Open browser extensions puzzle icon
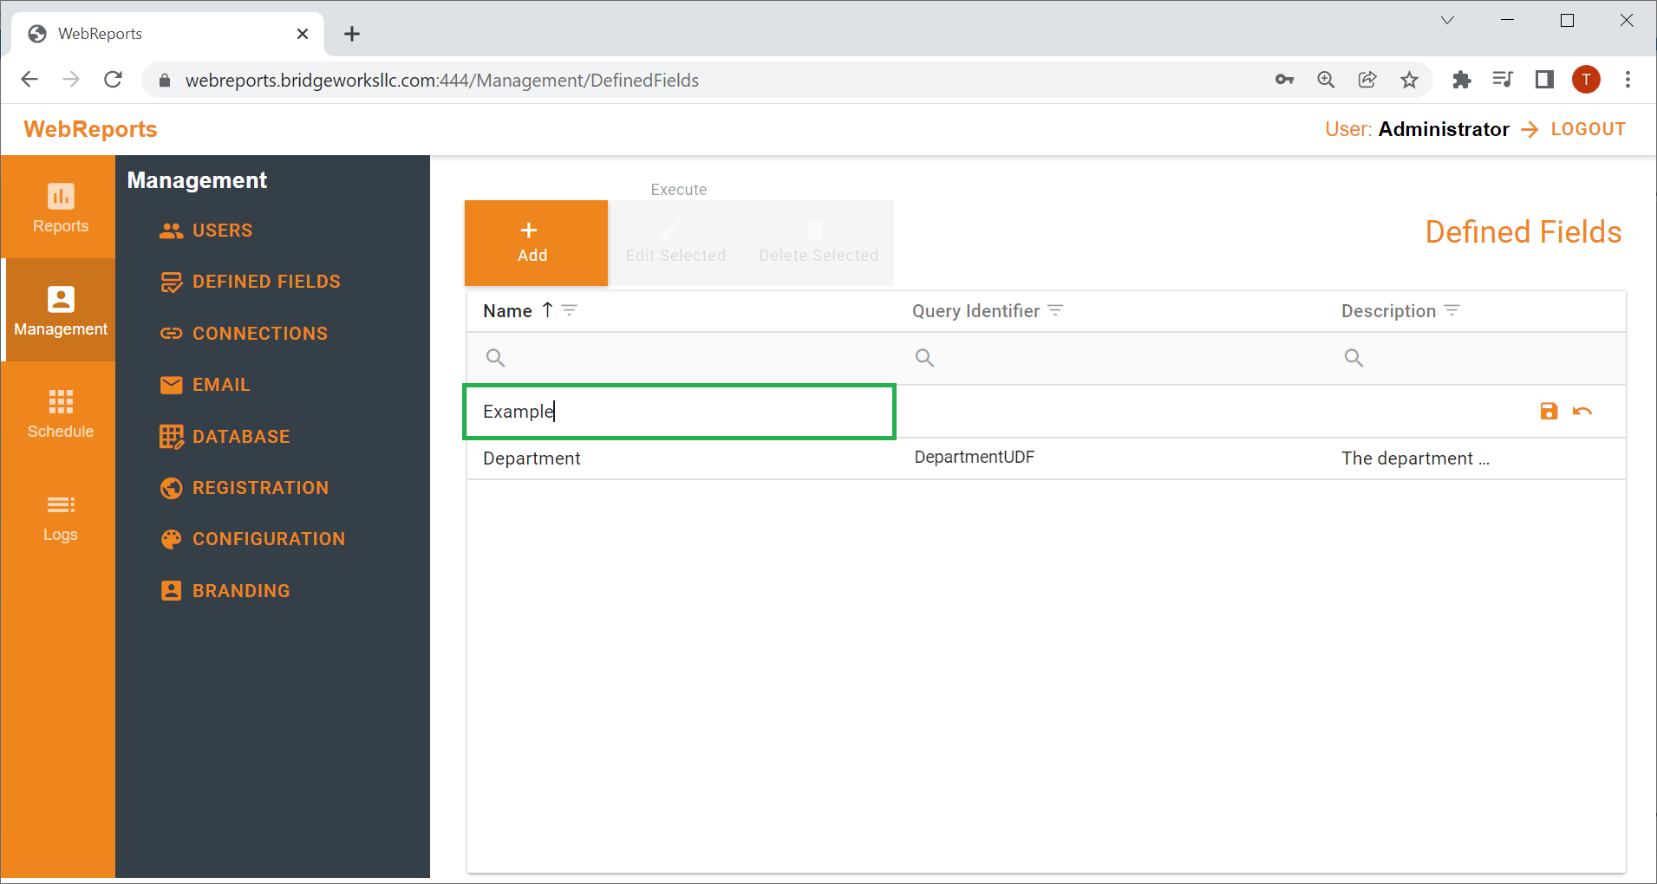This screenshot has height=884, width=1657. click(x=1462, y=80)
